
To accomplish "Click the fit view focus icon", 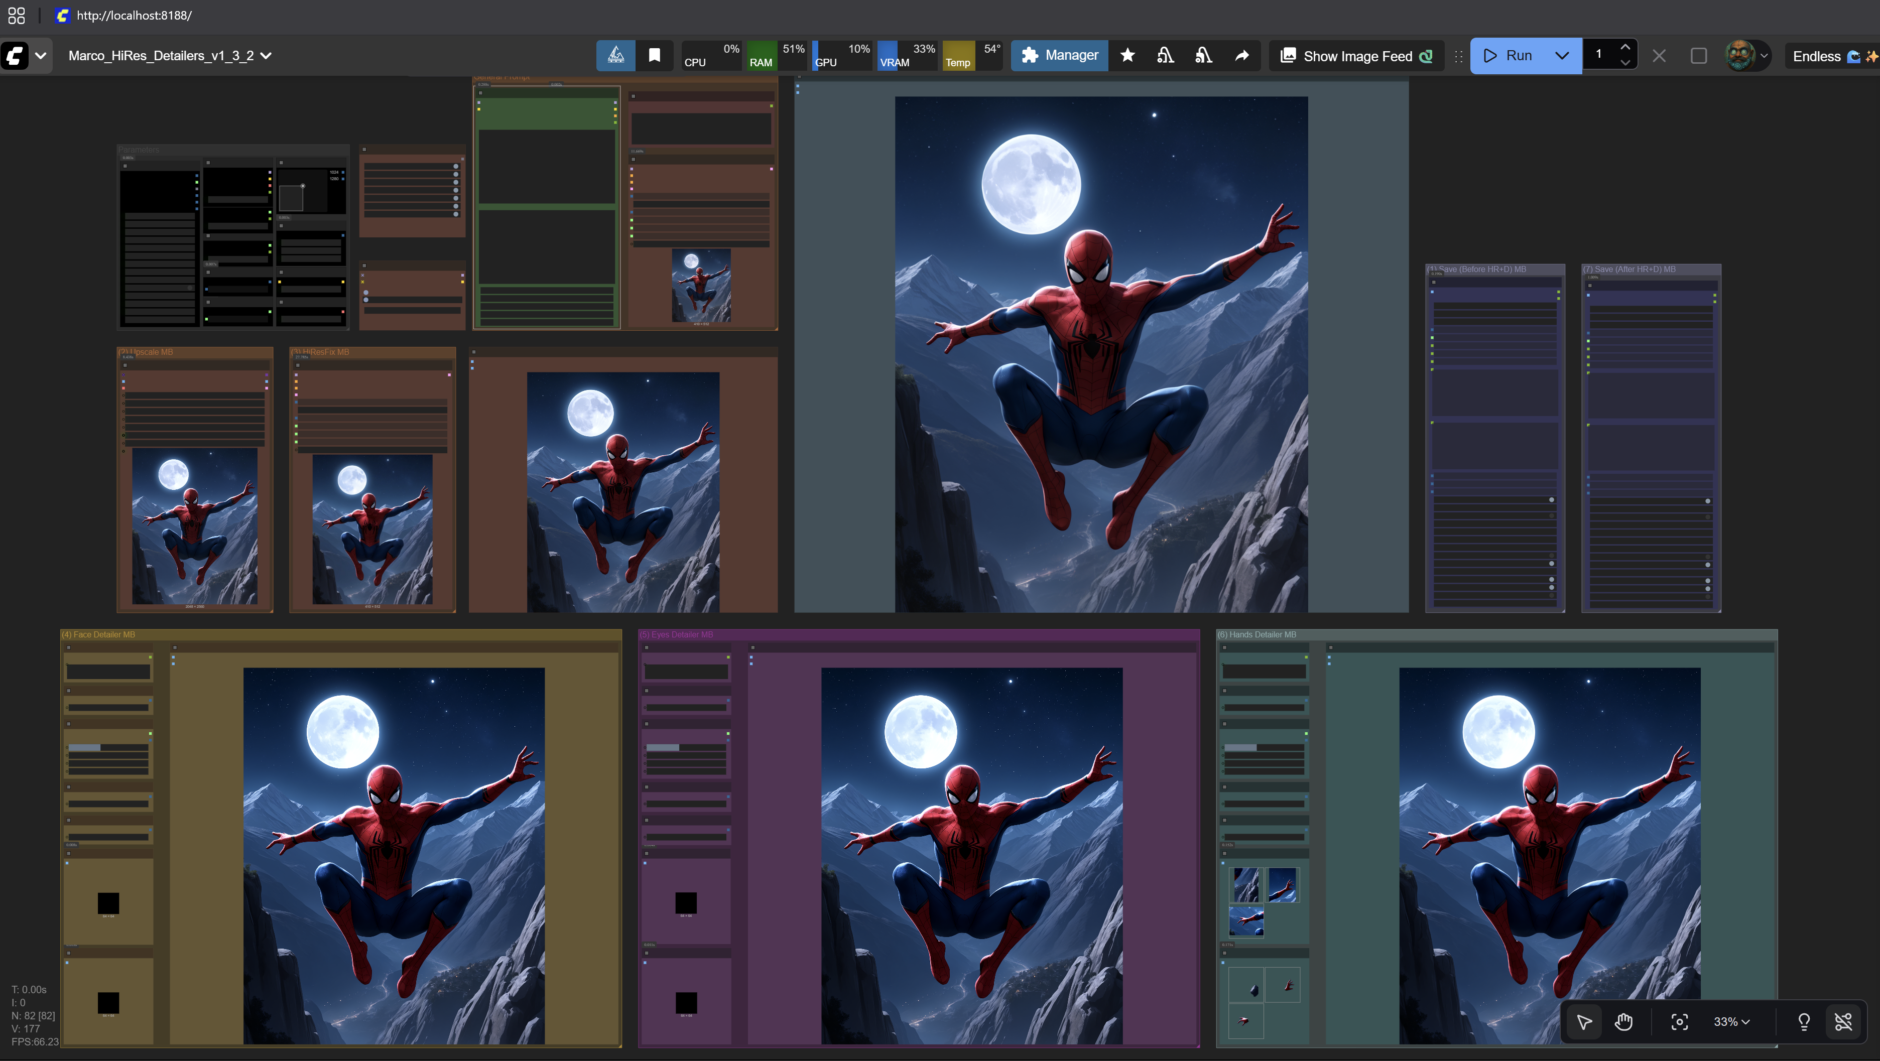I will coord(1679,1021).
